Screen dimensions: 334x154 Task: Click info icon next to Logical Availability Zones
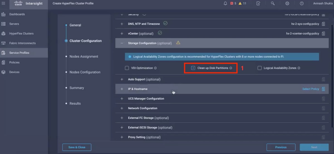point(299,68)
